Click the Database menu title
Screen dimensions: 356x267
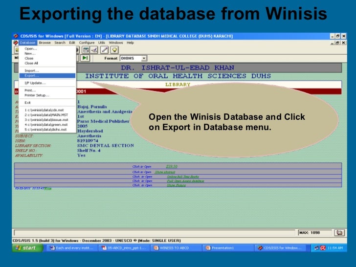27,43
